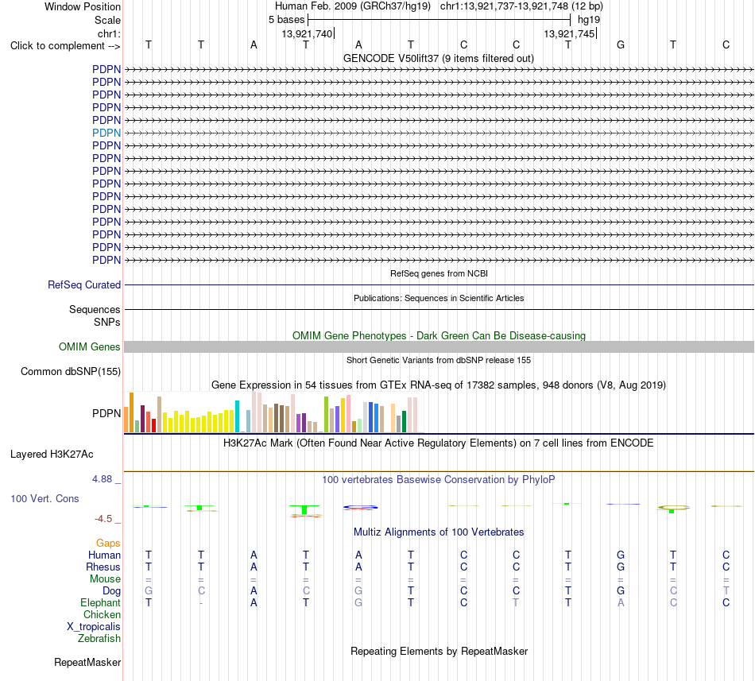Click the '5 bases' scale bar label
This screenshot has height=681, width=755.
coord(286,20)
